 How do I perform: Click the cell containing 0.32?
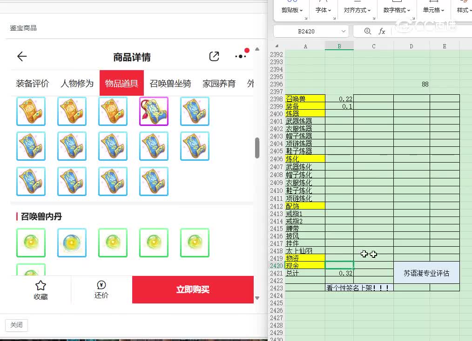[x=339, y=273]
